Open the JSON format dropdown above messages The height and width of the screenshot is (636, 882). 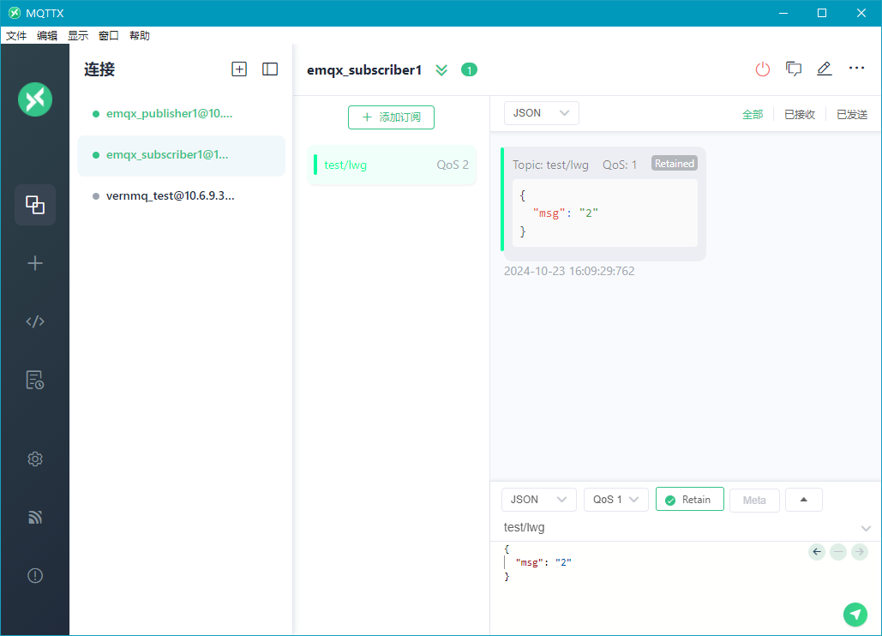tap(541, 113)
